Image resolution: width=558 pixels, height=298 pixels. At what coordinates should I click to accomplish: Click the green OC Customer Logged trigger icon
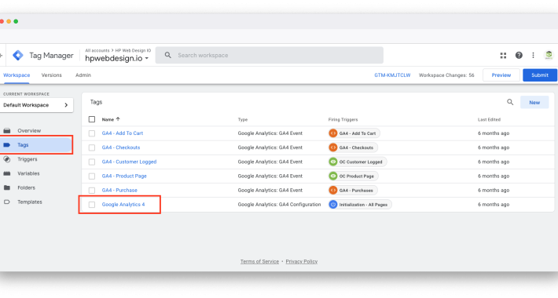coord(333,162)
